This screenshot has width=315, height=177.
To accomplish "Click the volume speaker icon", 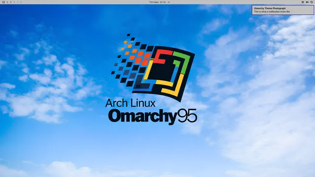I will (x=307, y=2).
